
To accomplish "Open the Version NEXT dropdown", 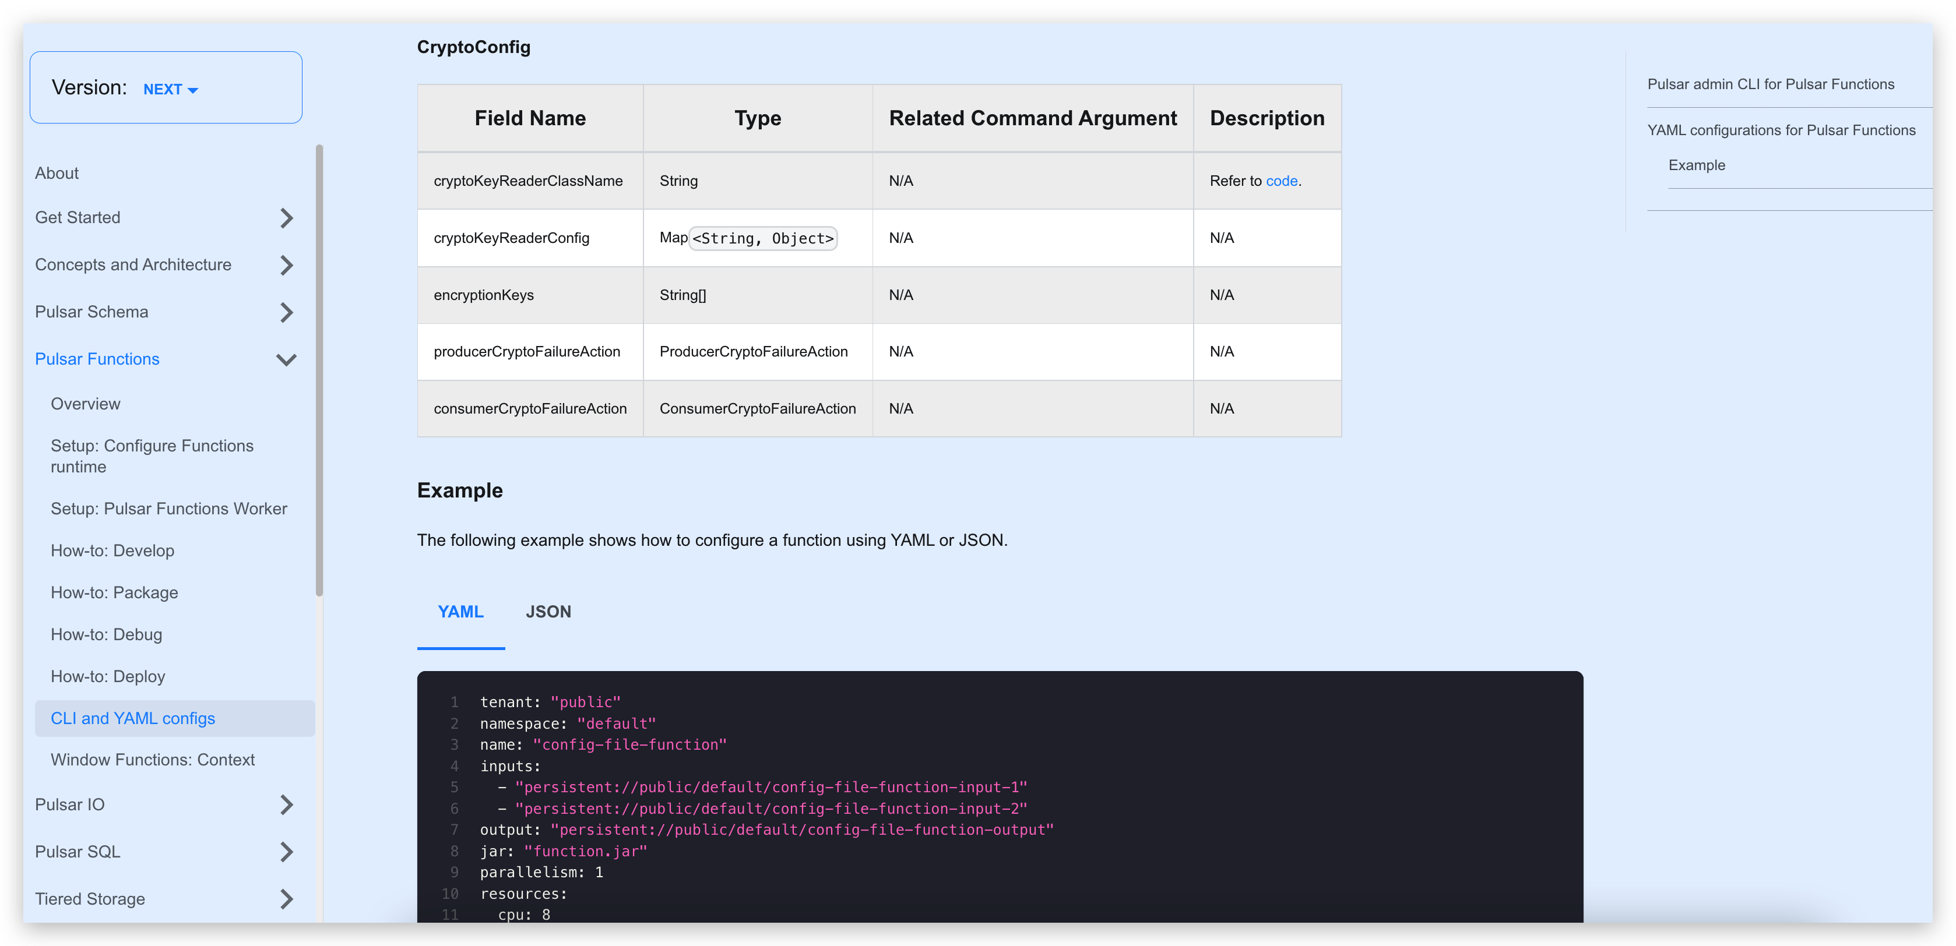I will pyautogui.click(x=170, y=90).
